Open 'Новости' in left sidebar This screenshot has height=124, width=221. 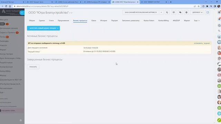[3, 45]
